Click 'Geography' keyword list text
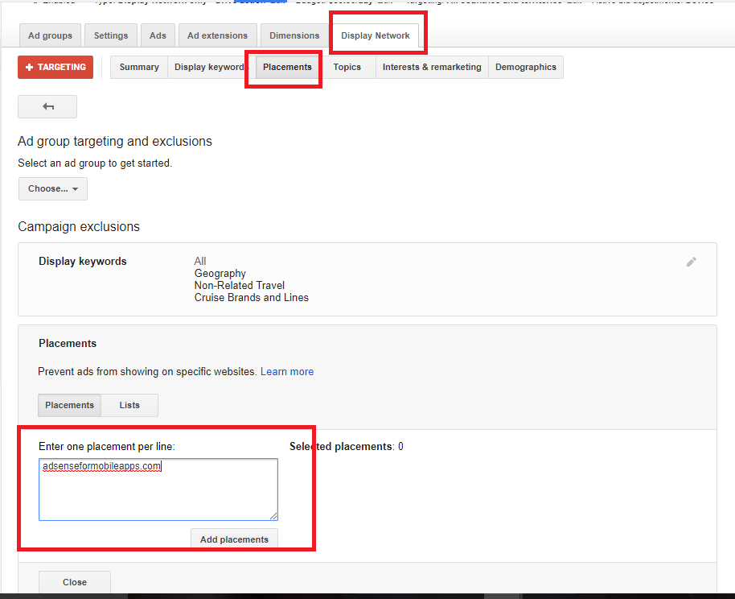 click(x=220, y=273)
